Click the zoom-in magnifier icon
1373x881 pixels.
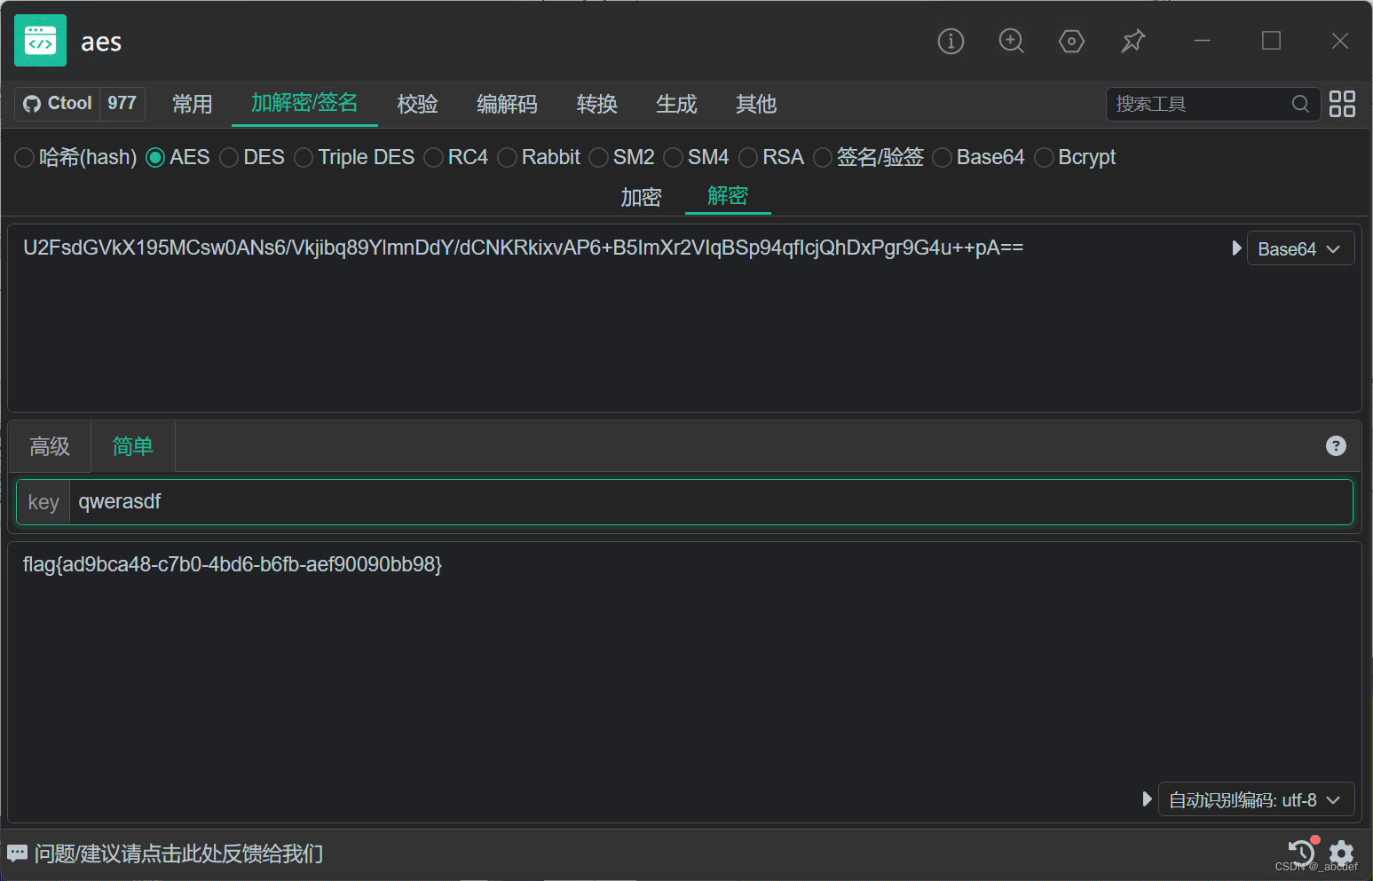point(1011,41)
